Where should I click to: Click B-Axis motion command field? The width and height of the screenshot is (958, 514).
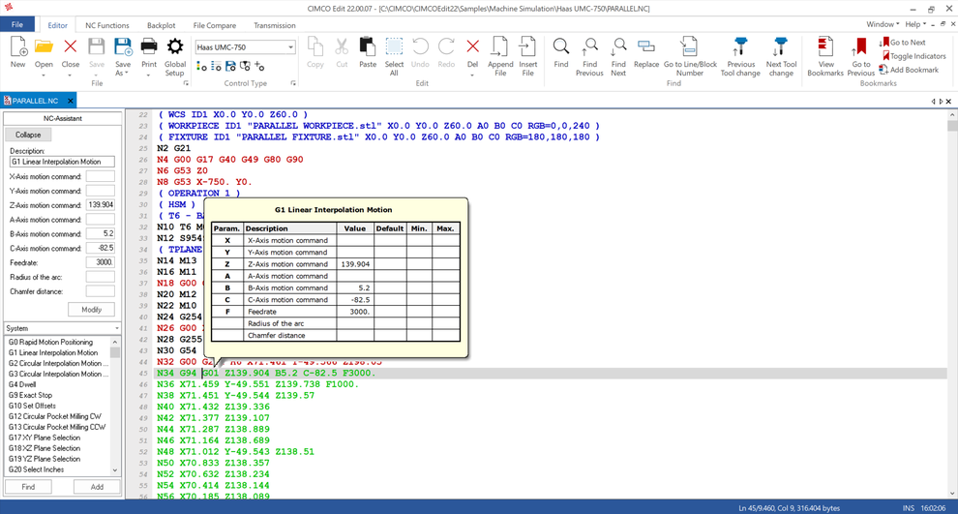point(101,233)
